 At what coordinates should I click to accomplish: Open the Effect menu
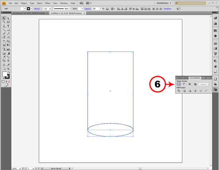pos(48,3)
